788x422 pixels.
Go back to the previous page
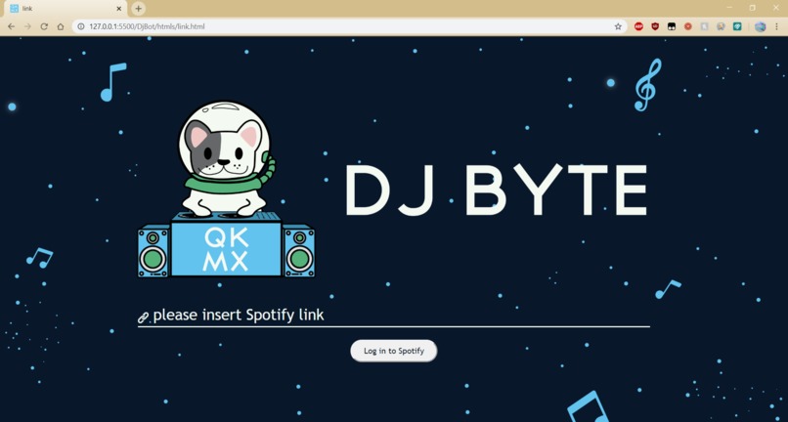coord(11,26)
